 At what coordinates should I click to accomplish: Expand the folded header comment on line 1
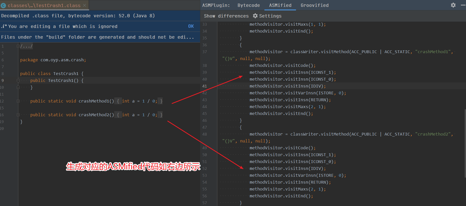click(18, 46)
